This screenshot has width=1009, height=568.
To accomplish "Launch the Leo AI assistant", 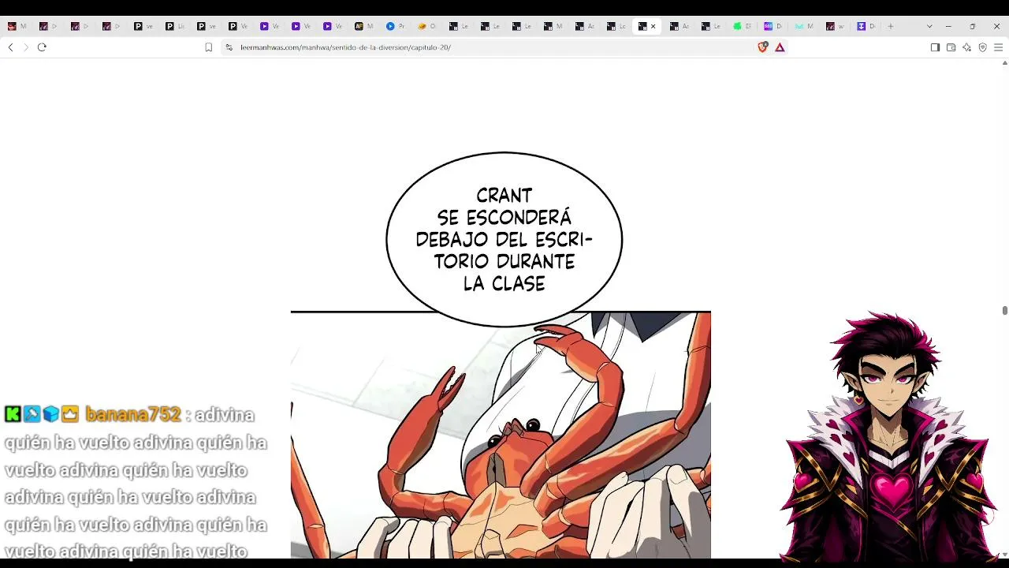I will [966, 47].
